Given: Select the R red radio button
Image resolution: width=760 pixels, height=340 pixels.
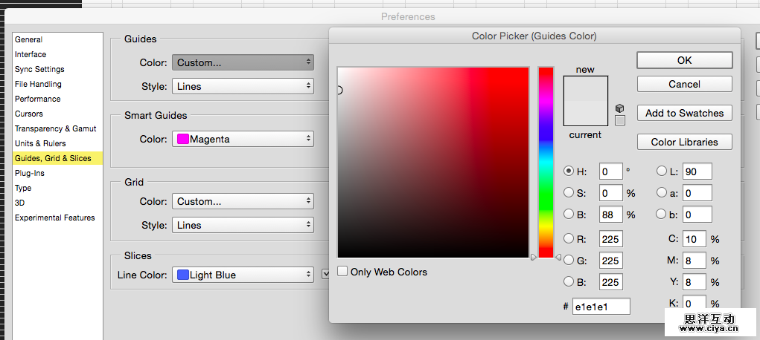Looking at the screenshot, I should pos(569,239).
